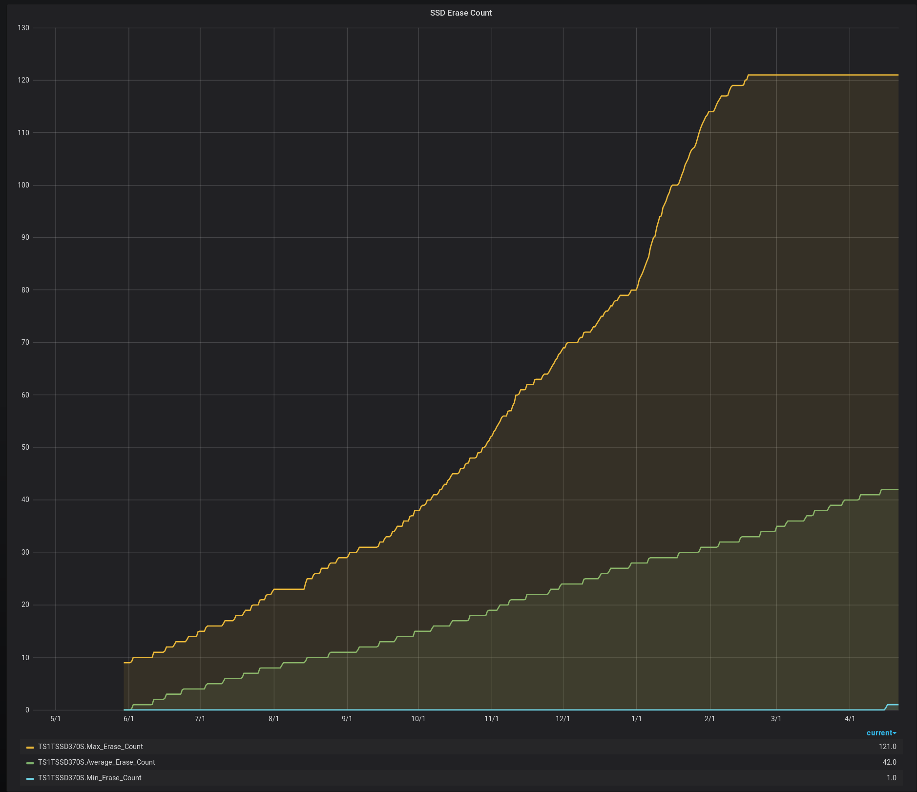Click the 40 label on y-axis

pos(25,500)
